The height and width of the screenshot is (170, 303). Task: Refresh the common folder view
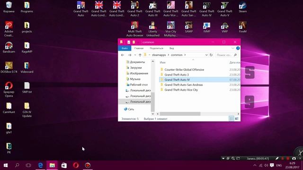coord(211,55)
